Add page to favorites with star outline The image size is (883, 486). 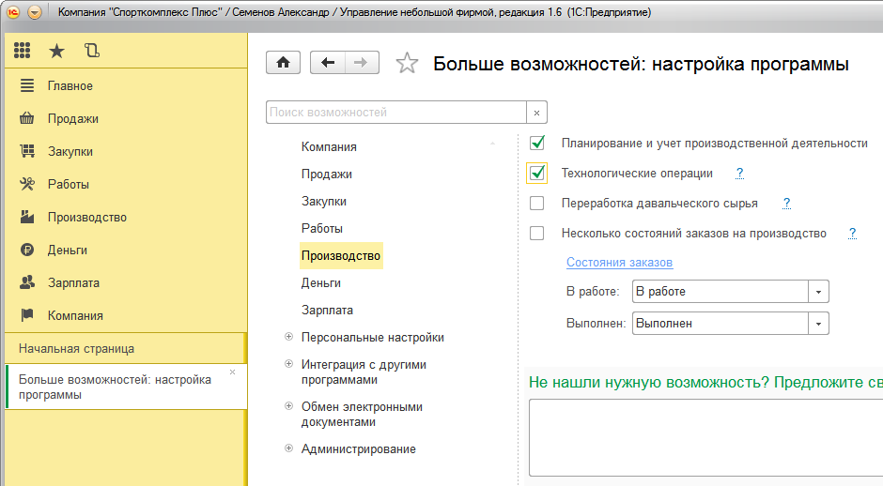click(407, 64)
